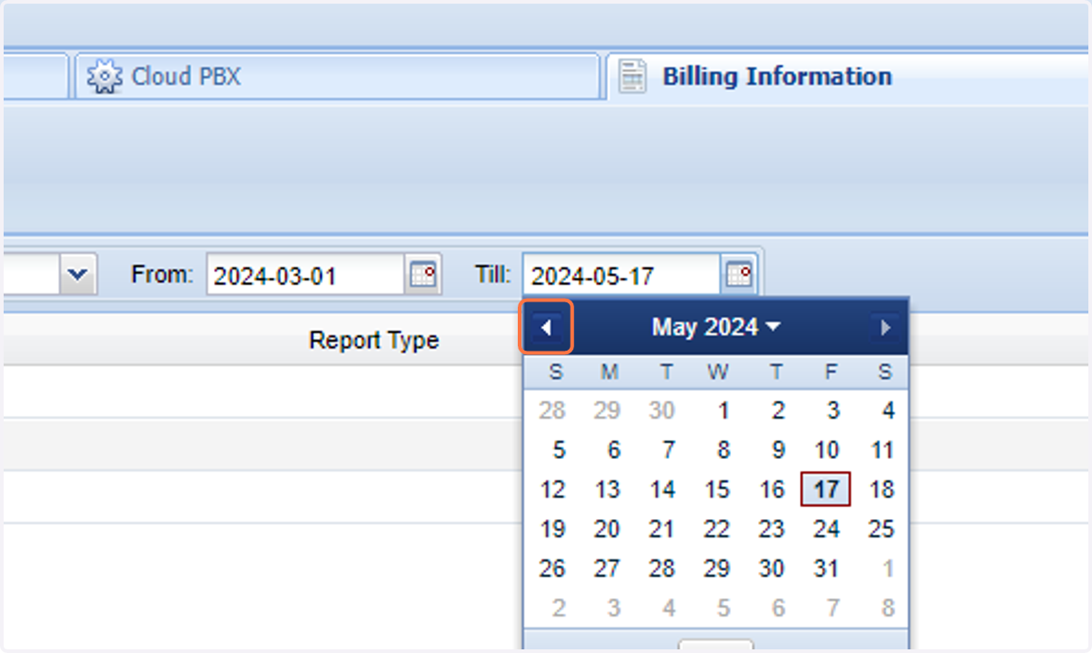Select May 23 in the calendar
Screen dimensions: 1092x653
[x=772, y=529]
